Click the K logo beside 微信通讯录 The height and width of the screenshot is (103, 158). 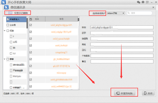pyautogui.click(x=6, y=7)
